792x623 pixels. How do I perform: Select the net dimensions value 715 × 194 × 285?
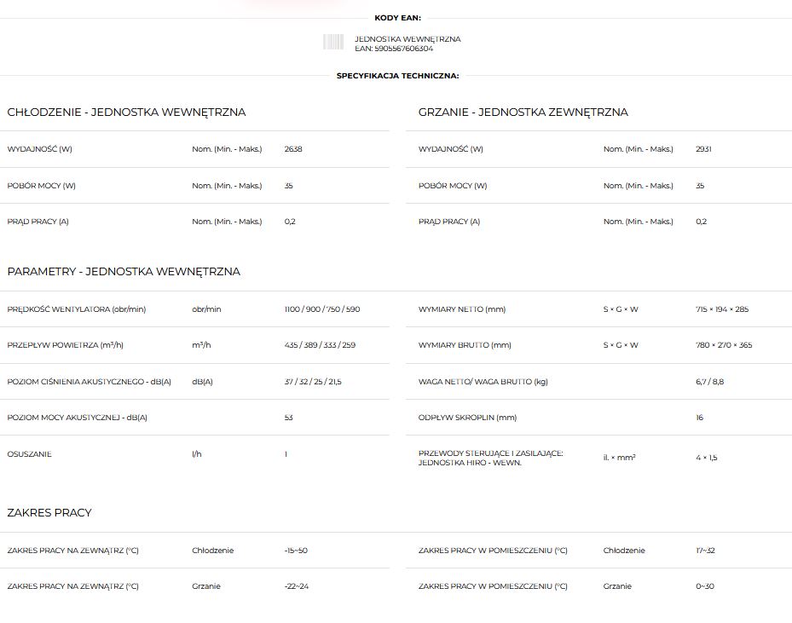[x=722, y=309]
